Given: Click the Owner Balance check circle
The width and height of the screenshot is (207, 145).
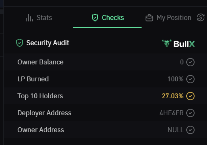Looking at the screenshot, I should point(190,62).
